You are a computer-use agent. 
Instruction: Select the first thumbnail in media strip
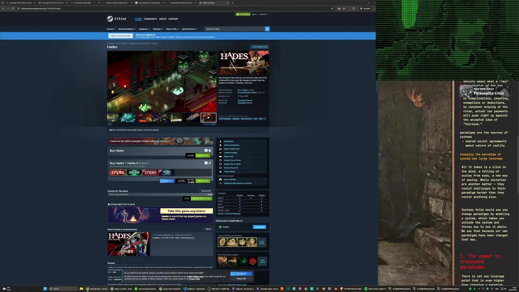tap(113, 118)
